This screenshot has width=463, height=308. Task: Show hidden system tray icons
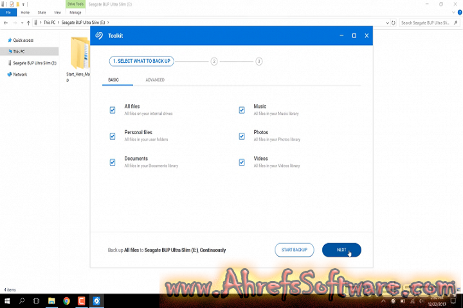pyautogui.click(x=383, y=301)
